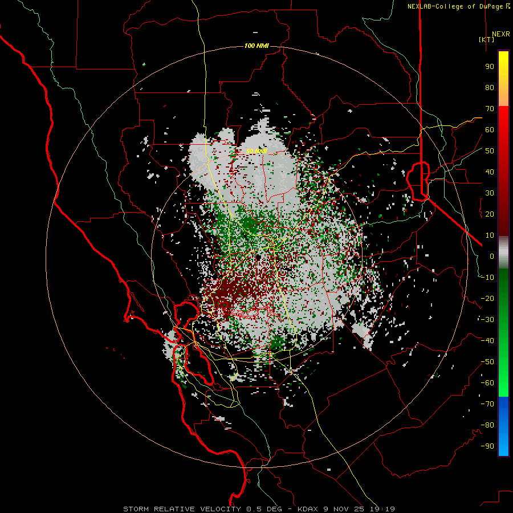Viewport: 513px width, 513px height.
Task: Click the bright green color bar segment
Action: click(503, 389)
